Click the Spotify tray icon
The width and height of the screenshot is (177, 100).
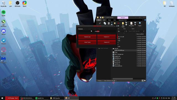coord(157,98)
